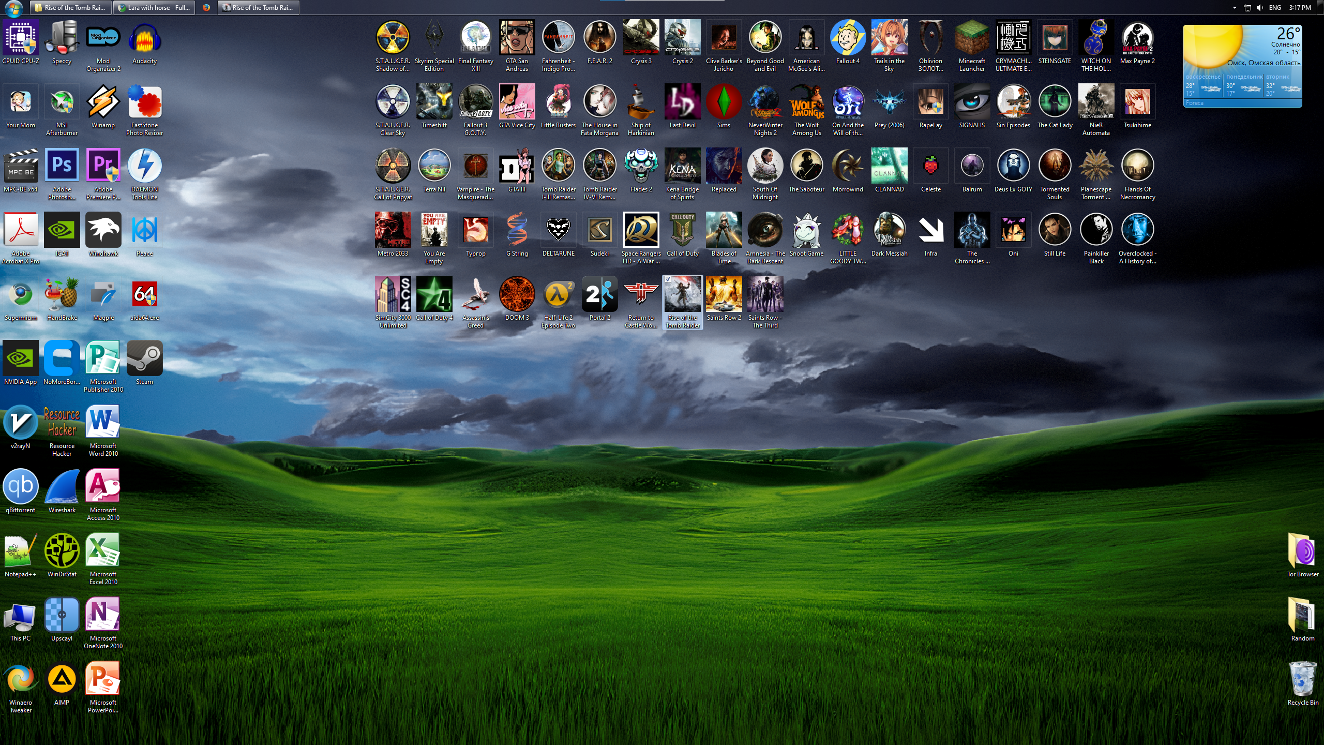Open the Minecraft Launcher shortcut

point(972,37)
